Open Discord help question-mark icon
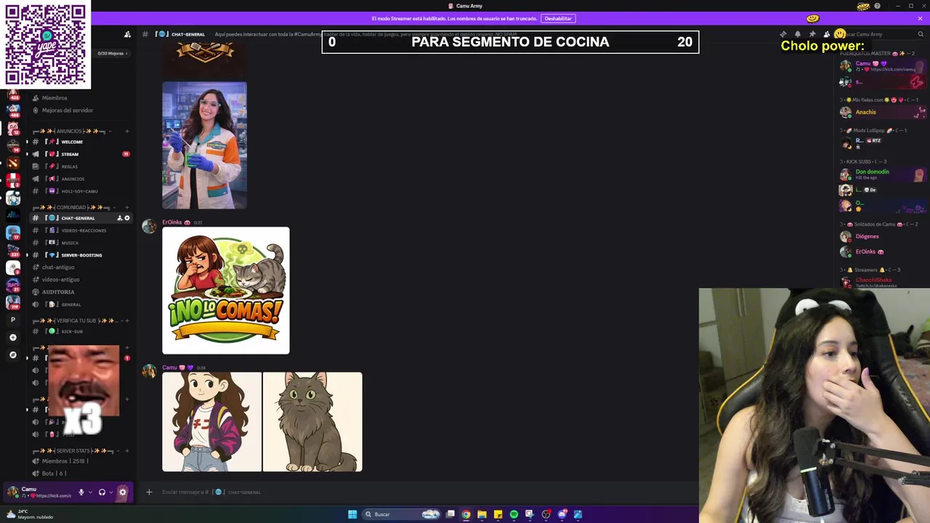This screenshot has width=930, height=523. (878, 6)
